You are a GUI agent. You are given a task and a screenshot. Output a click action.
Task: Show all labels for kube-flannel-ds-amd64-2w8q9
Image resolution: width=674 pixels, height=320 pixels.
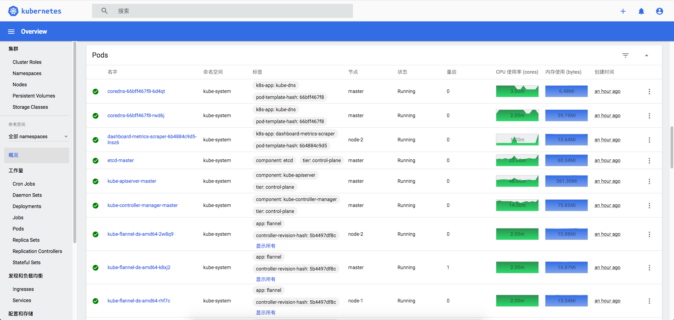[266, 246]
